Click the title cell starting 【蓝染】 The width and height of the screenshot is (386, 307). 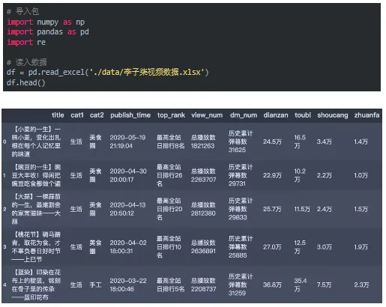click(x=36, y=285)
